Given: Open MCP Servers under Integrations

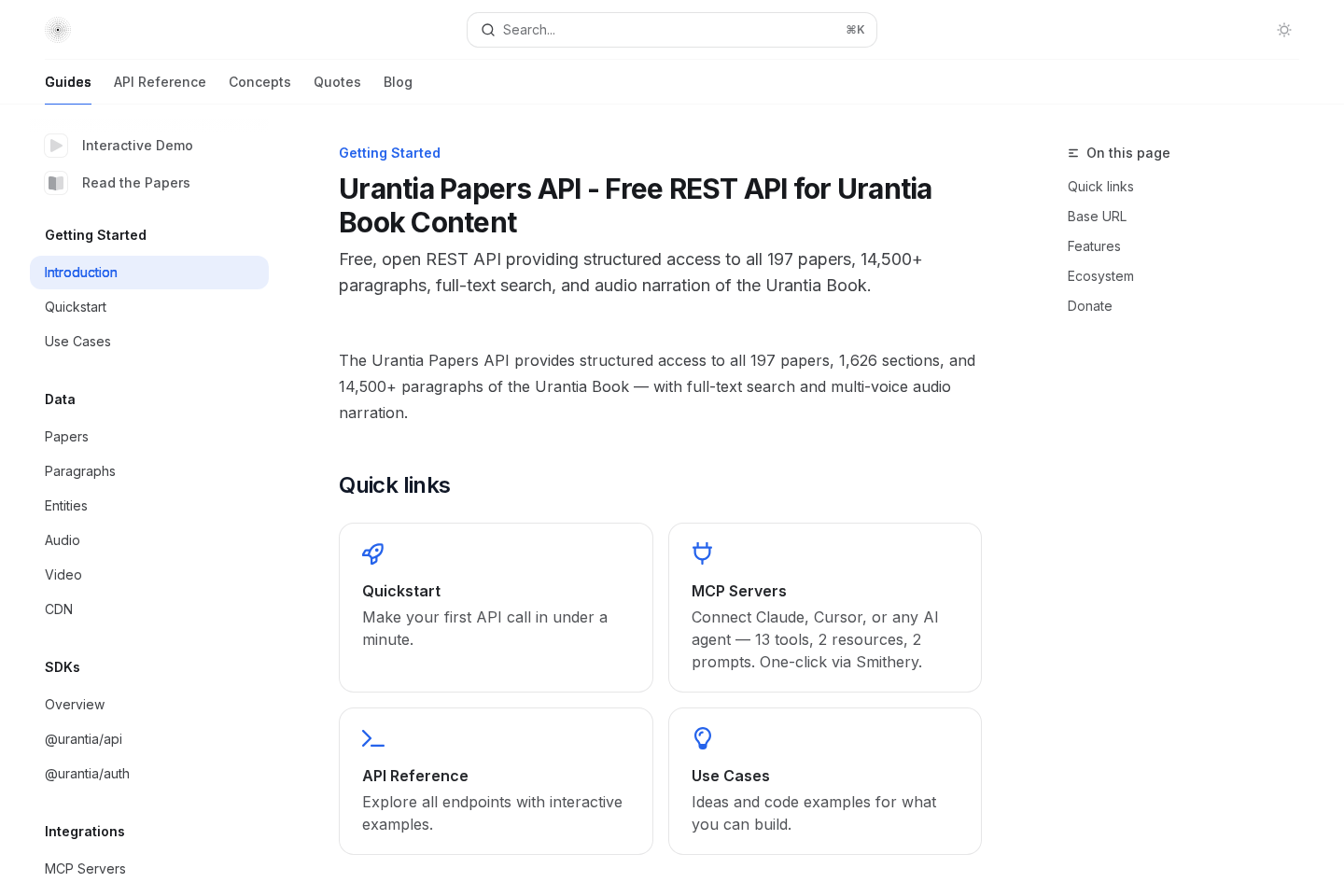Looking at the screenshot, I should pyautogui.click(x=85, y=869).
